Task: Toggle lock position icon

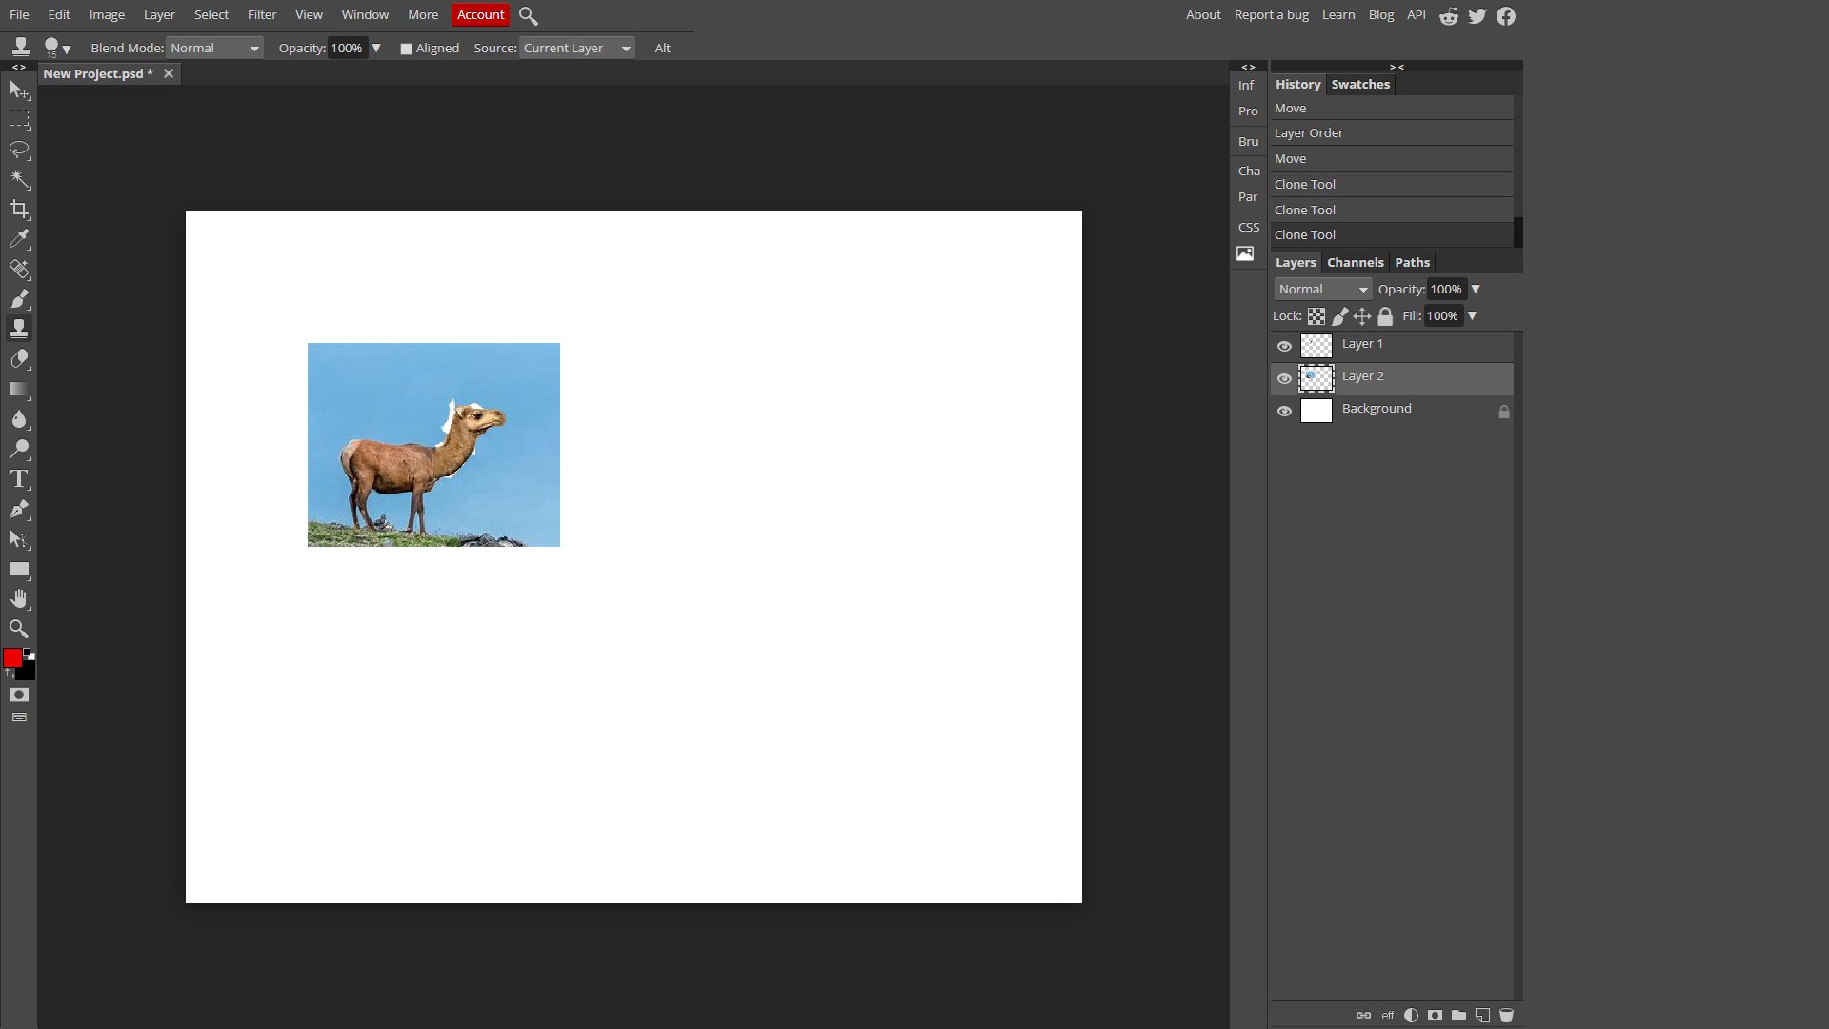Action: click(x=1362, y=316)
